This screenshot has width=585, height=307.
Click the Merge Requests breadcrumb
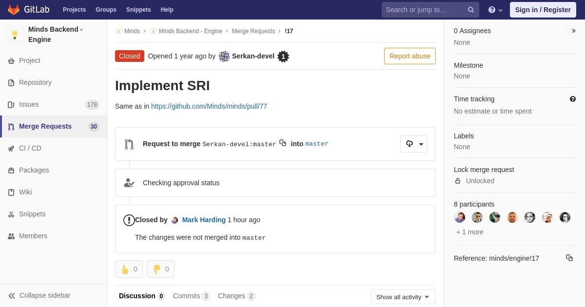tap(253, 31)
